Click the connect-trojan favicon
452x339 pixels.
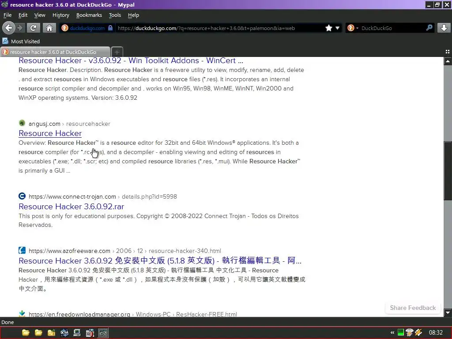click(22, 196)
